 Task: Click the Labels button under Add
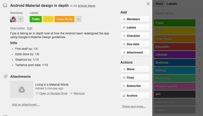pos(135,27)
